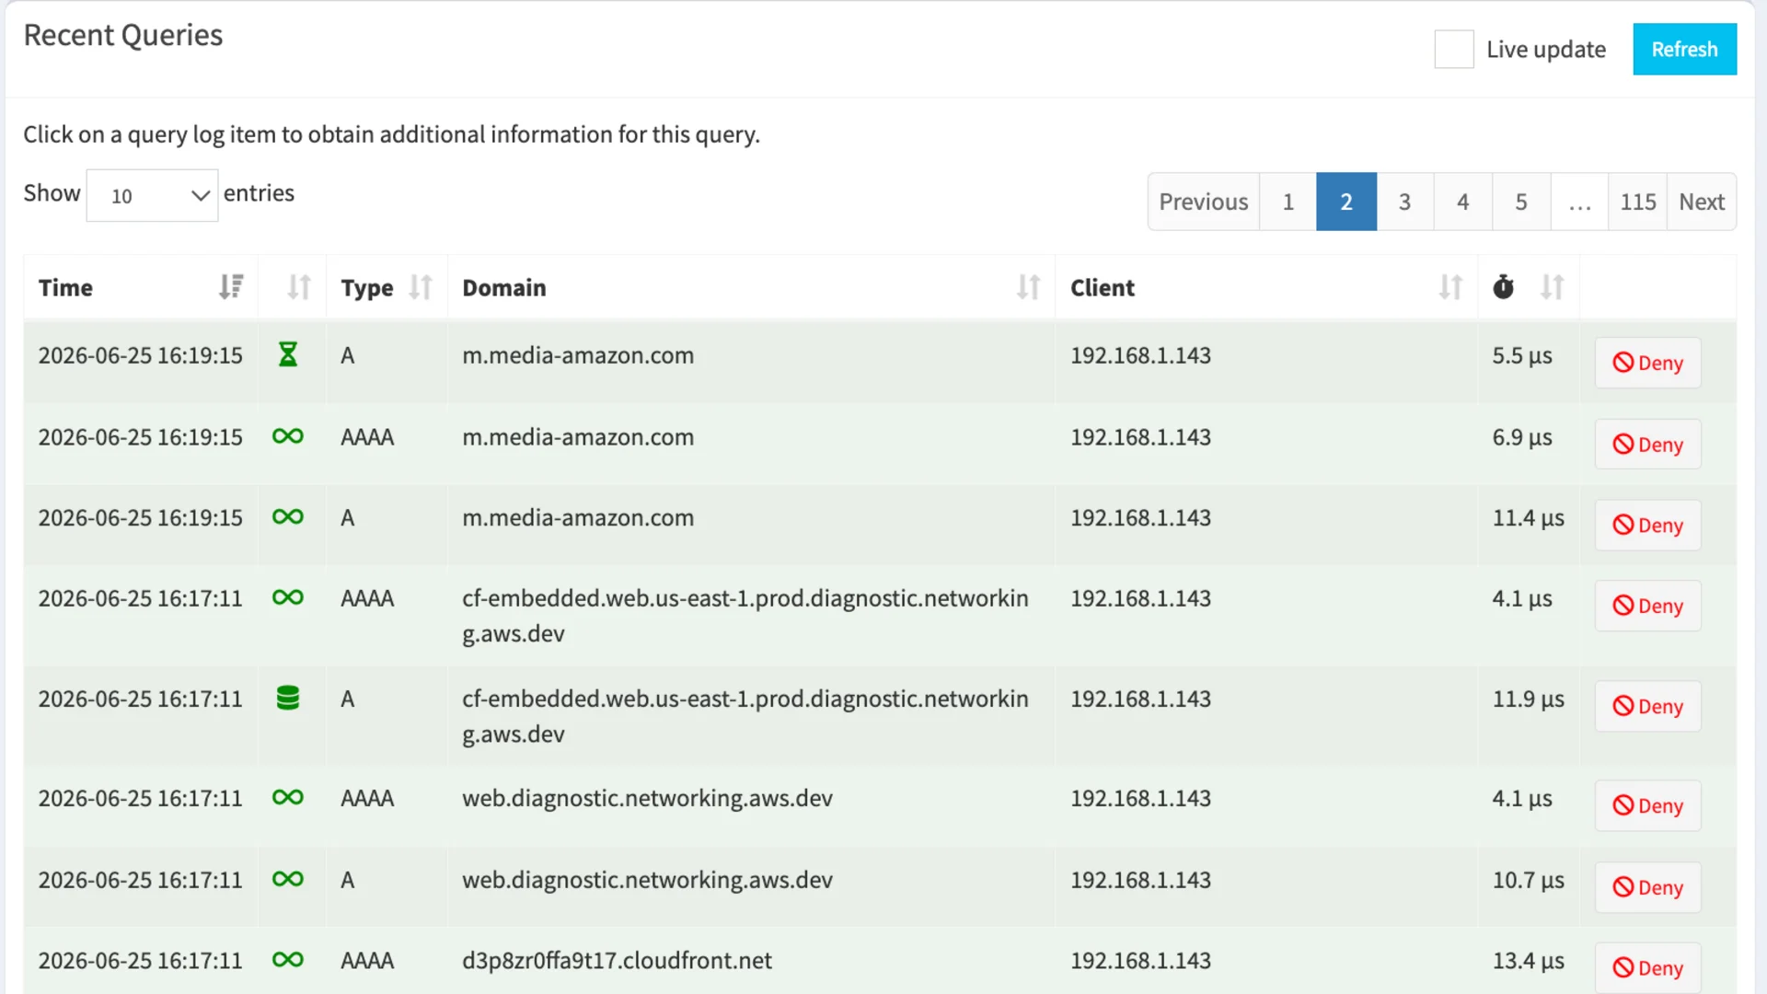Deny m.media-amazon.com query with 5.5 µs
This screenshot has width=1767, height=994.
tap(1647, 363)
